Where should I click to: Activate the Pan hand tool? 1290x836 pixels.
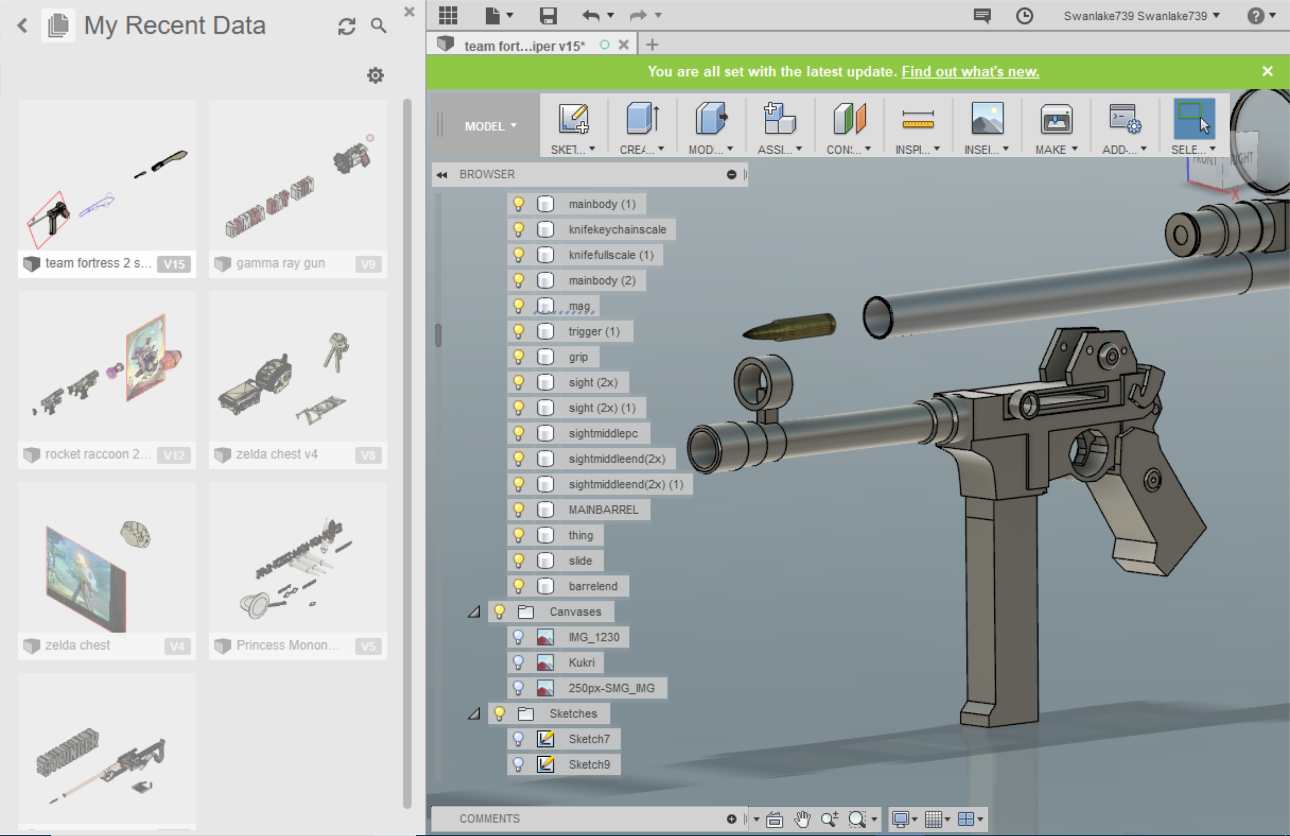(x=802, y=819)
